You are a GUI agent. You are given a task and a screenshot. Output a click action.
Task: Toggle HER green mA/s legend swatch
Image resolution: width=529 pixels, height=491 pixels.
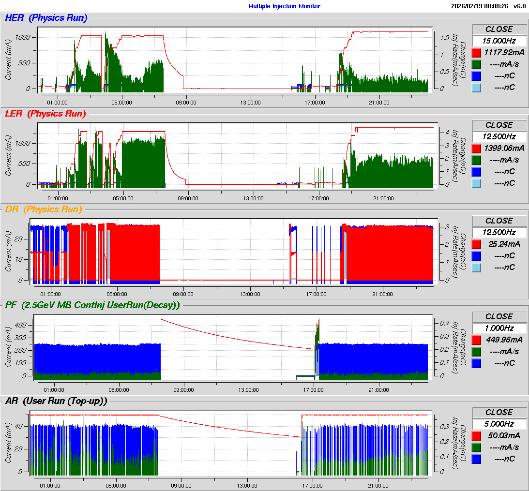[x=476, y=64]
